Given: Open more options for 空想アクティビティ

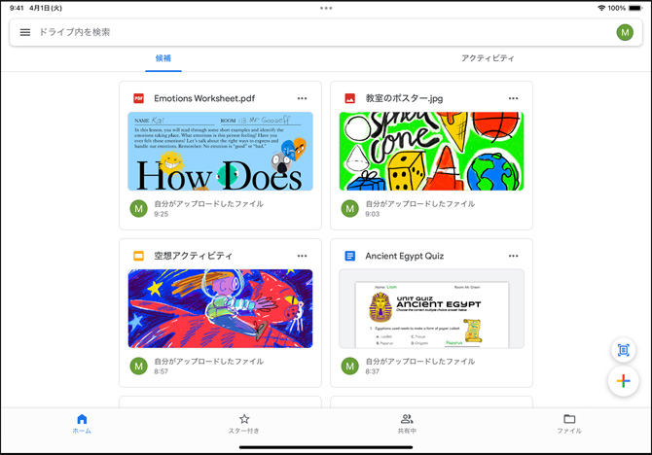Looking at the screenshot, I should coord(303,256).
